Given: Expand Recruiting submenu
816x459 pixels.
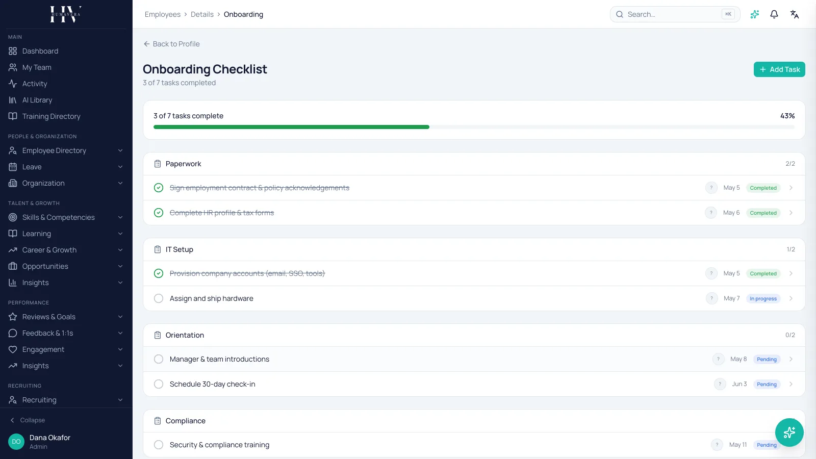Looking at the screenshot, I should point(120,400).
